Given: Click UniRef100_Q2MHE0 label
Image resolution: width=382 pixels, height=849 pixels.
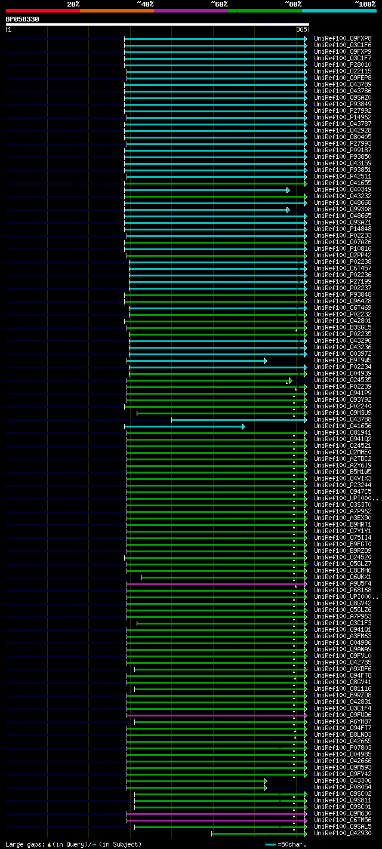Looking at the screenshot, I should 343,452.
